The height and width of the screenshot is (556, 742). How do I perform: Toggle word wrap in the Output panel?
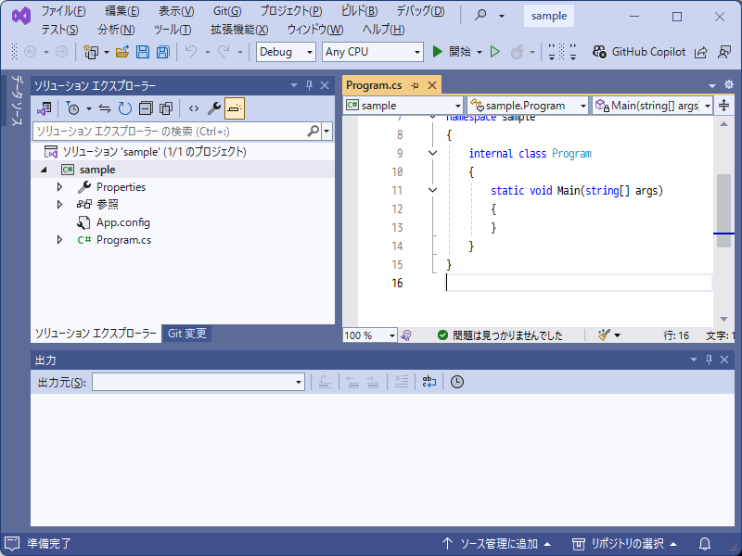click(429, 382)
